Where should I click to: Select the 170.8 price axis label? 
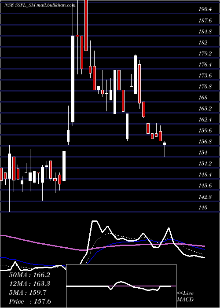(205, 86)
